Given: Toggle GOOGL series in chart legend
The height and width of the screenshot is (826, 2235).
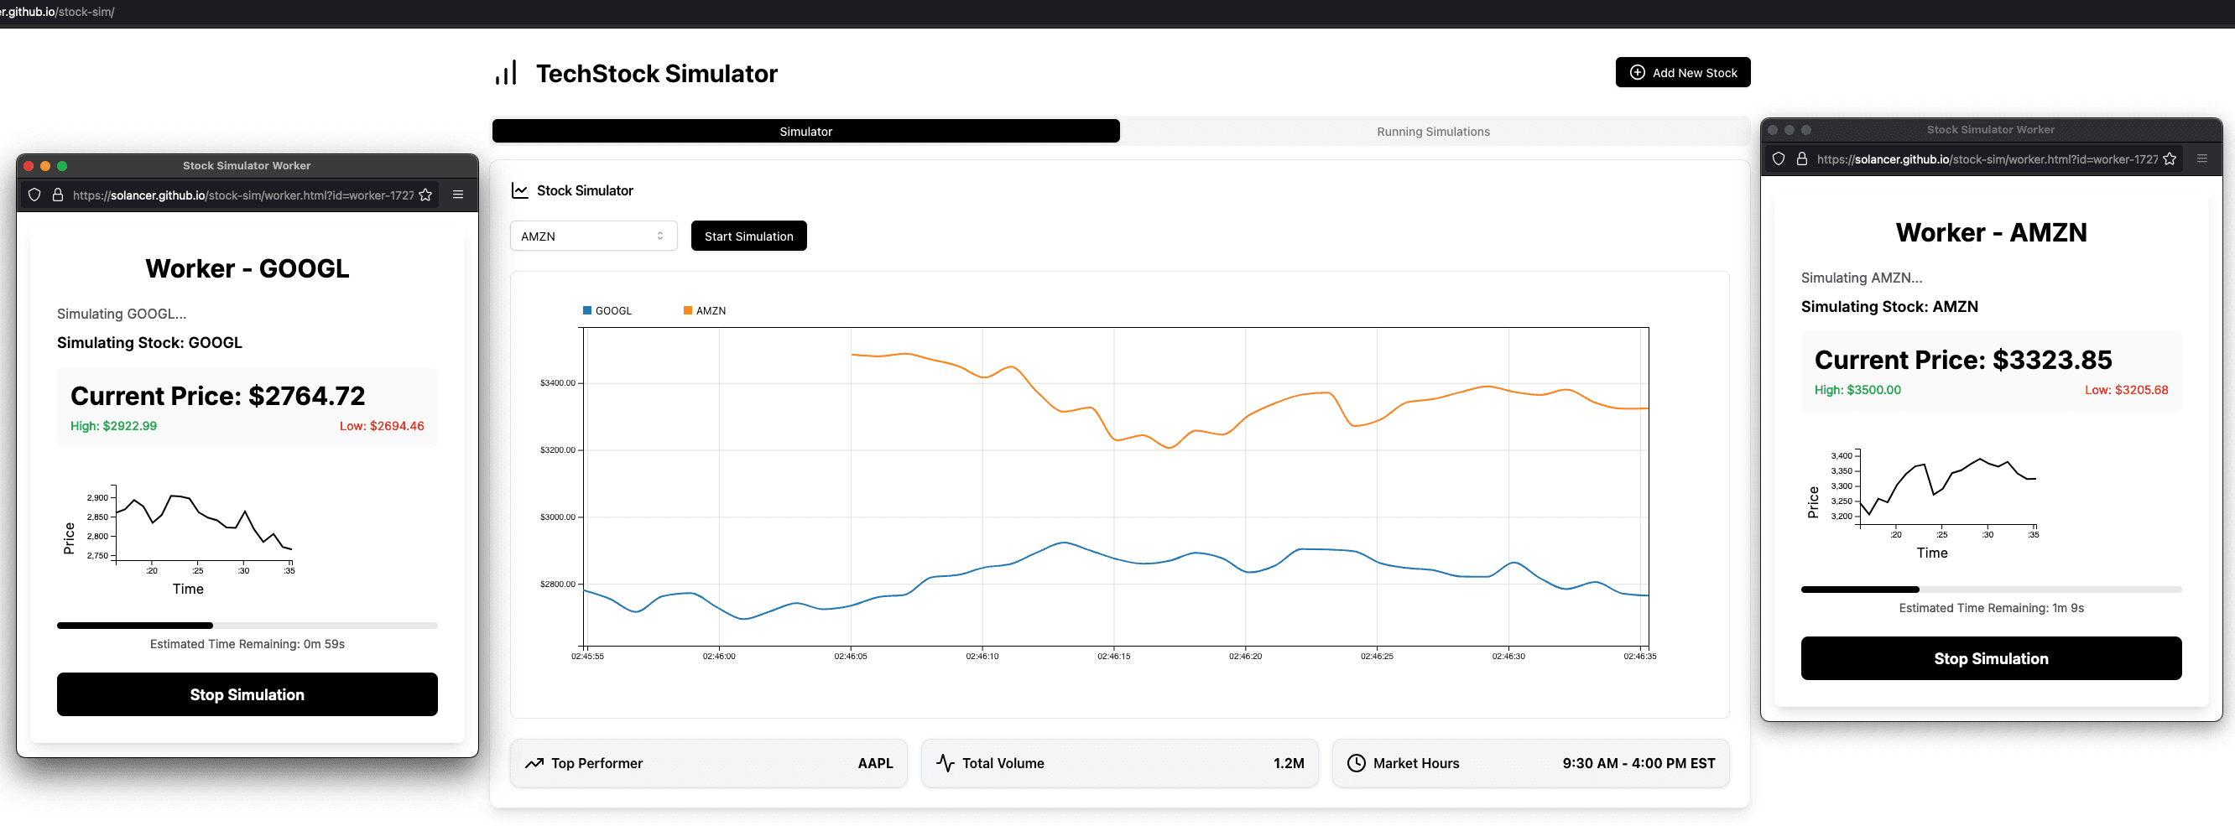Looking at the screenshot, I should pyautogui.click(x=607, y=310).
